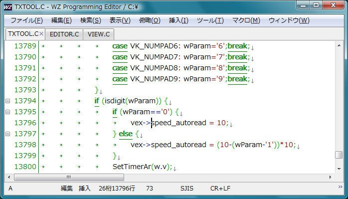348x199 pixels.
Task: Click the horizontal scrollbar left arrow
Action: 9,177
